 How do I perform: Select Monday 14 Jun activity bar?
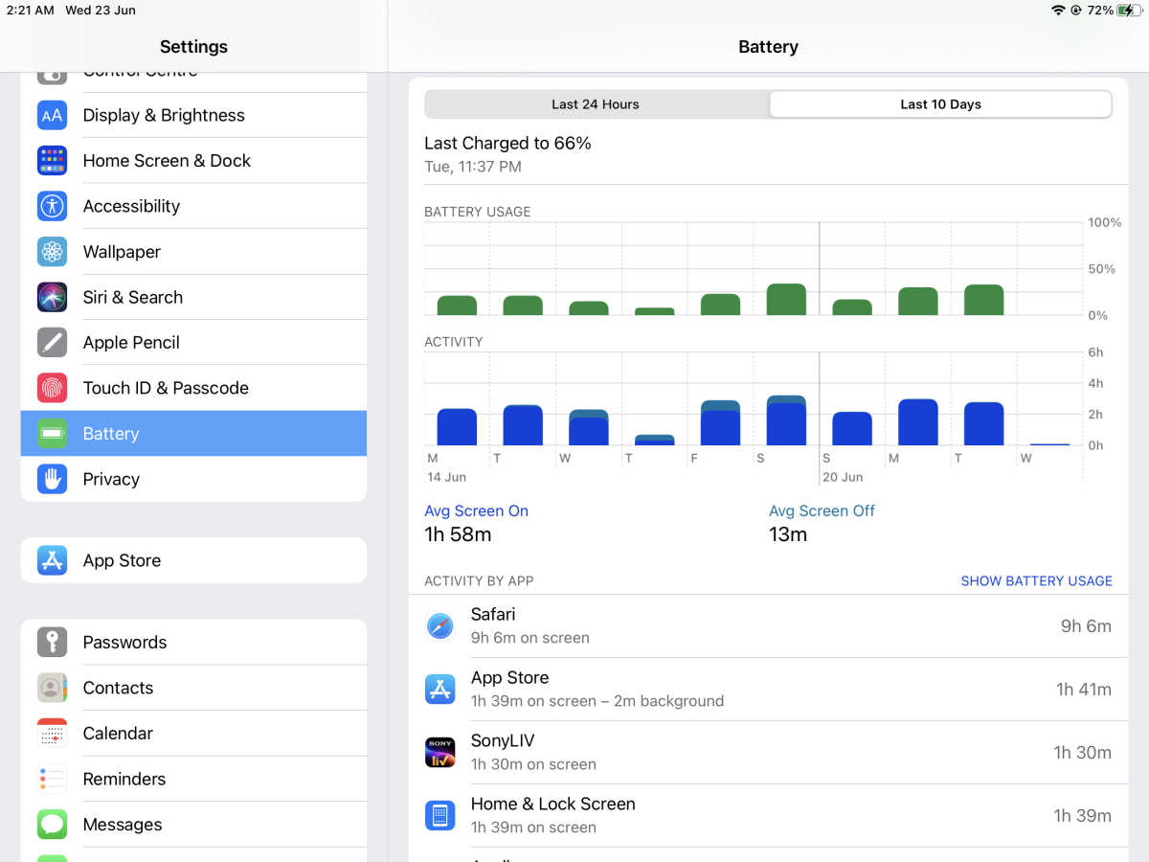457,427
